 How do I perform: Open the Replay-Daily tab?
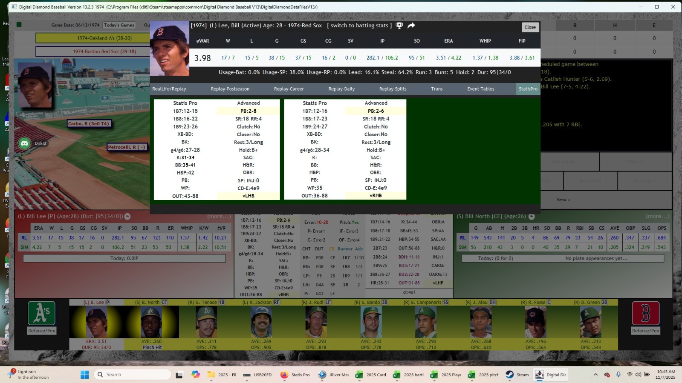[341, 89]
